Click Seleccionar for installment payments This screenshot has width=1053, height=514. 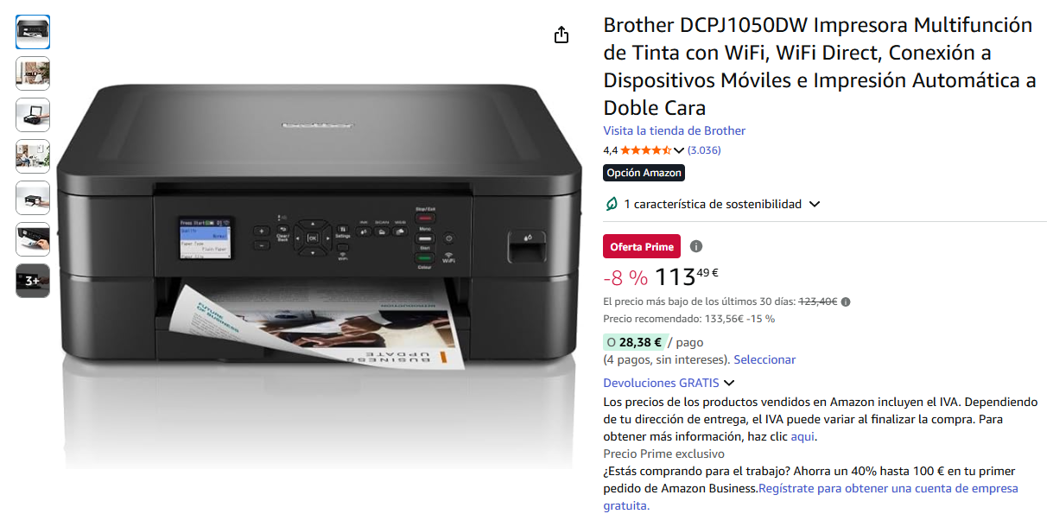764,359
